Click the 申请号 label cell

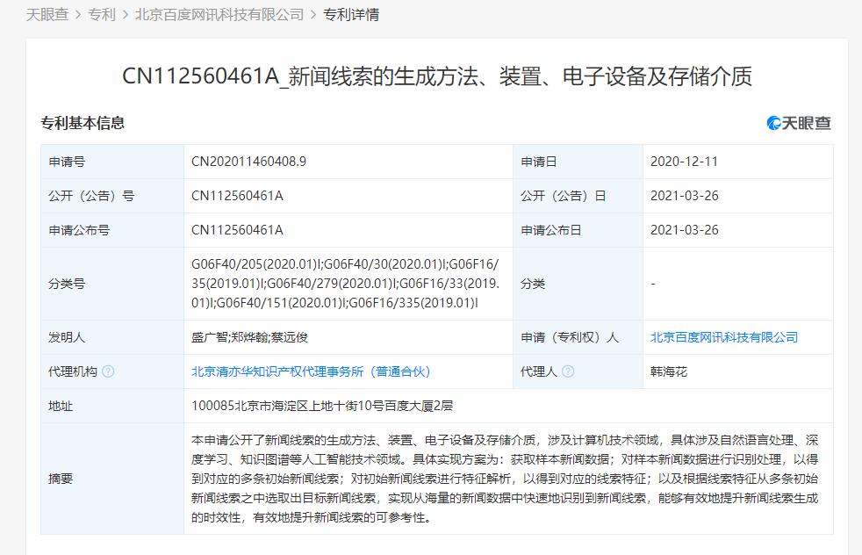point(112,162)
